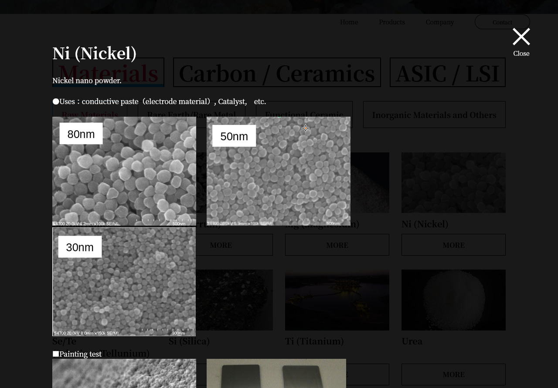Select the Materials category tab
The image size is (558, 388).
[x=108, y=72]
